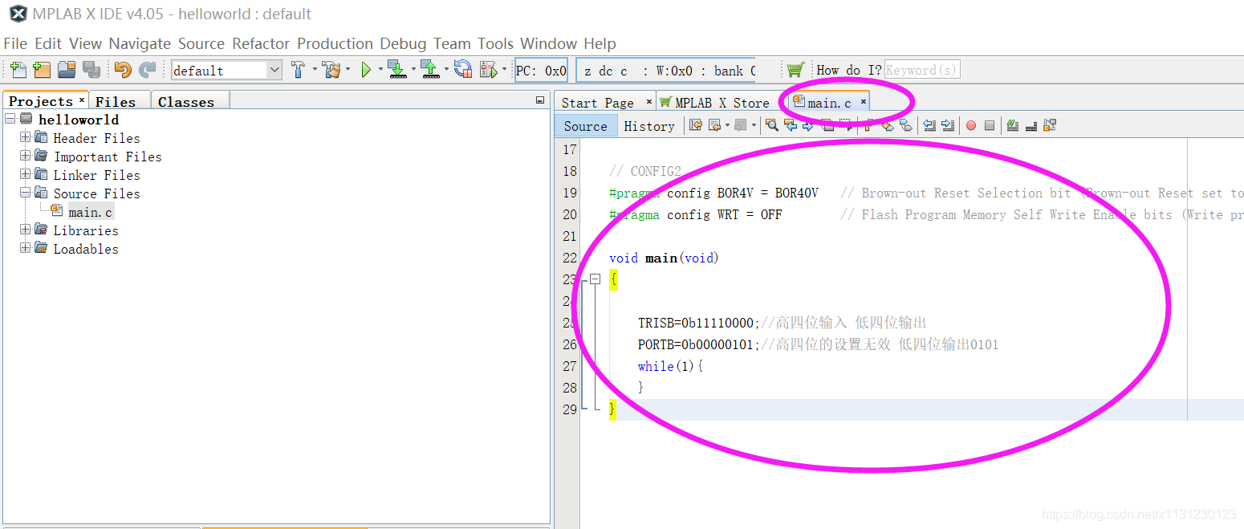
Task: Run the project with the green play icon
Action: click(366, 70)
